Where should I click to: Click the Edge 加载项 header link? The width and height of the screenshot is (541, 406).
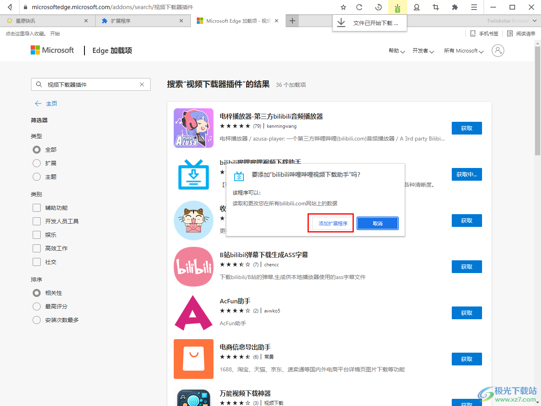click(x=112, y=51)
